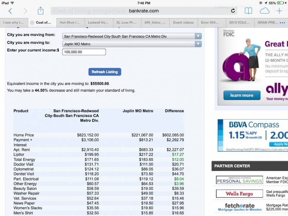Click the Apt. Rent row label
This screenshot has height=216, width=288.
pyautogui.click(x=22, y=150)
